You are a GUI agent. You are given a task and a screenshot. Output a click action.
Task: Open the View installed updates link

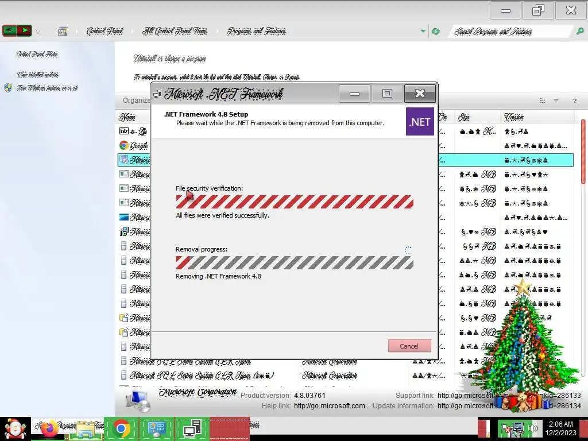coord(37,75)
